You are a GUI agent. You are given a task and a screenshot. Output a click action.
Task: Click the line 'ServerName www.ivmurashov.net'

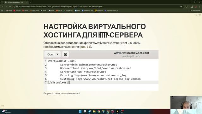click(x=83, y=72)
